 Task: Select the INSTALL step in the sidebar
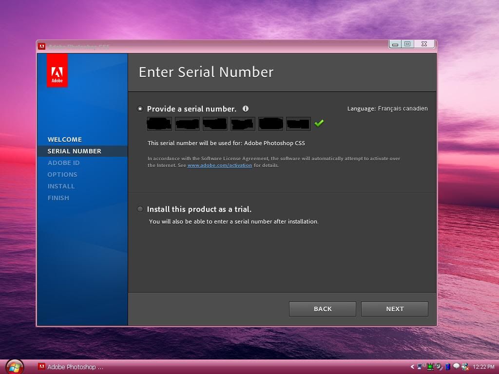61,187
